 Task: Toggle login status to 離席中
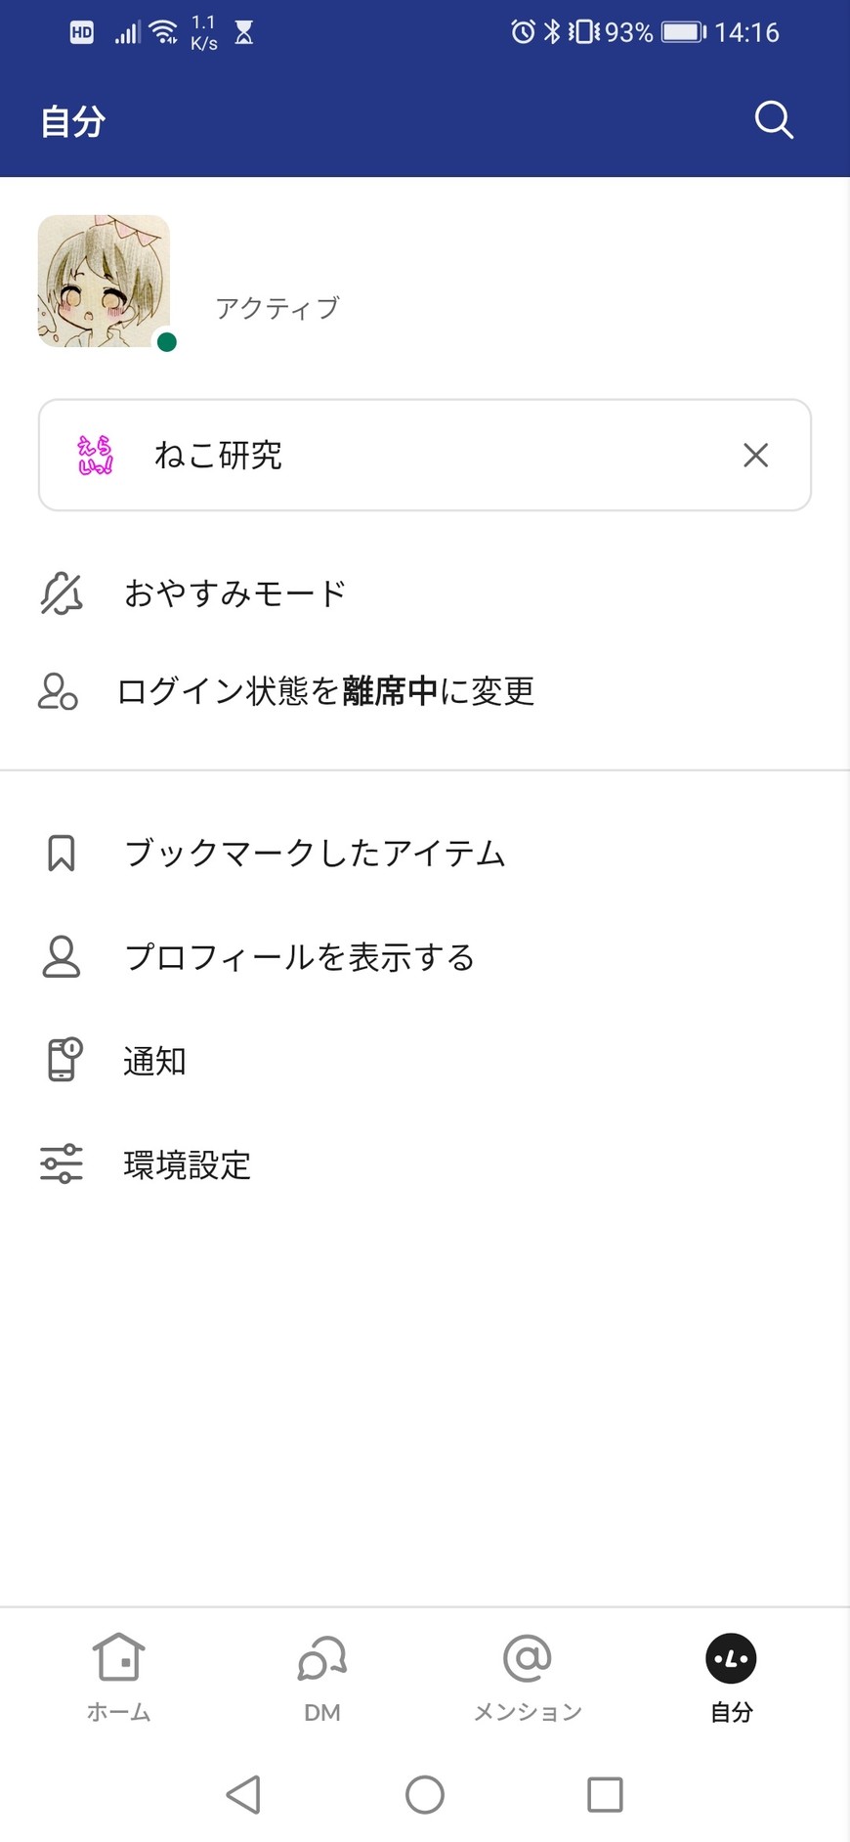(x=325, y=691)
